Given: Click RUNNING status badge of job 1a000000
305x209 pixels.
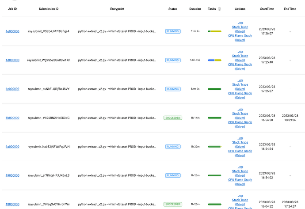Looking at the screenshot, I should pos(173,147).
